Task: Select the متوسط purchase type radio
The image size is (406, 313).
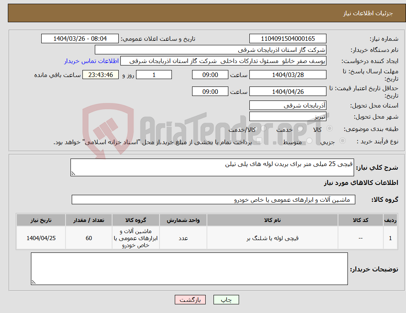Action: (x=309, y=141)
